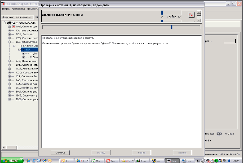Switch to the Функции пользователя tab

tap(16, 17)
